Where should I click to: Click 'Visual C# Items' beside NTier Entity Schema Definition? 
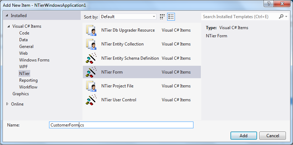pyautogui.click(x=176, y=58)
